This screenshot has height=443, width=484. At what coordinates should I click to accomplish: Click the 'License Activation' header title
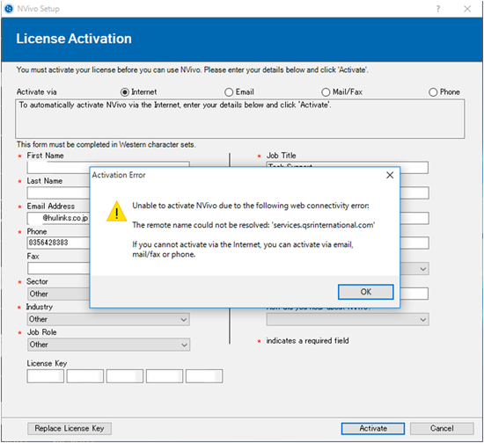(x=74, y=39)
